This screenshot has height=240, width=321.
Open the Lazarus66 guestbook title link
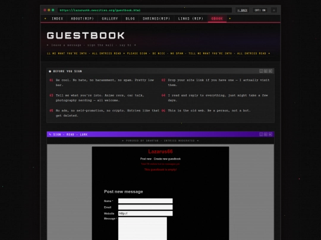coord(160,152)
